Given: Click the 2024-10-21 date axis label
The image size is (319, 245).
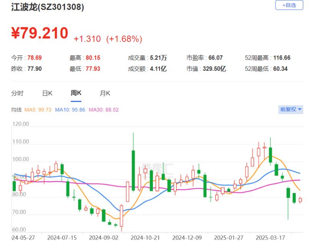Looking at the screenshot, I should [x=145, y=238].
